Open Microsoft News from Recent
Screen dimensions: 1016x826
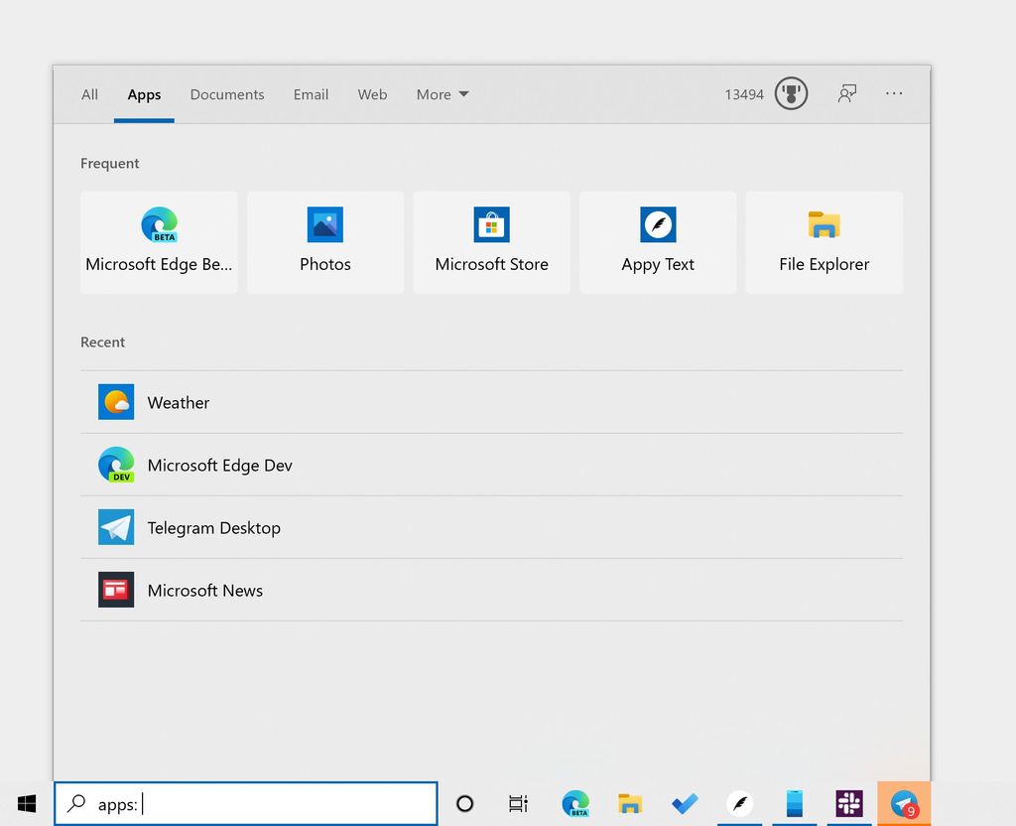(116, 590)
